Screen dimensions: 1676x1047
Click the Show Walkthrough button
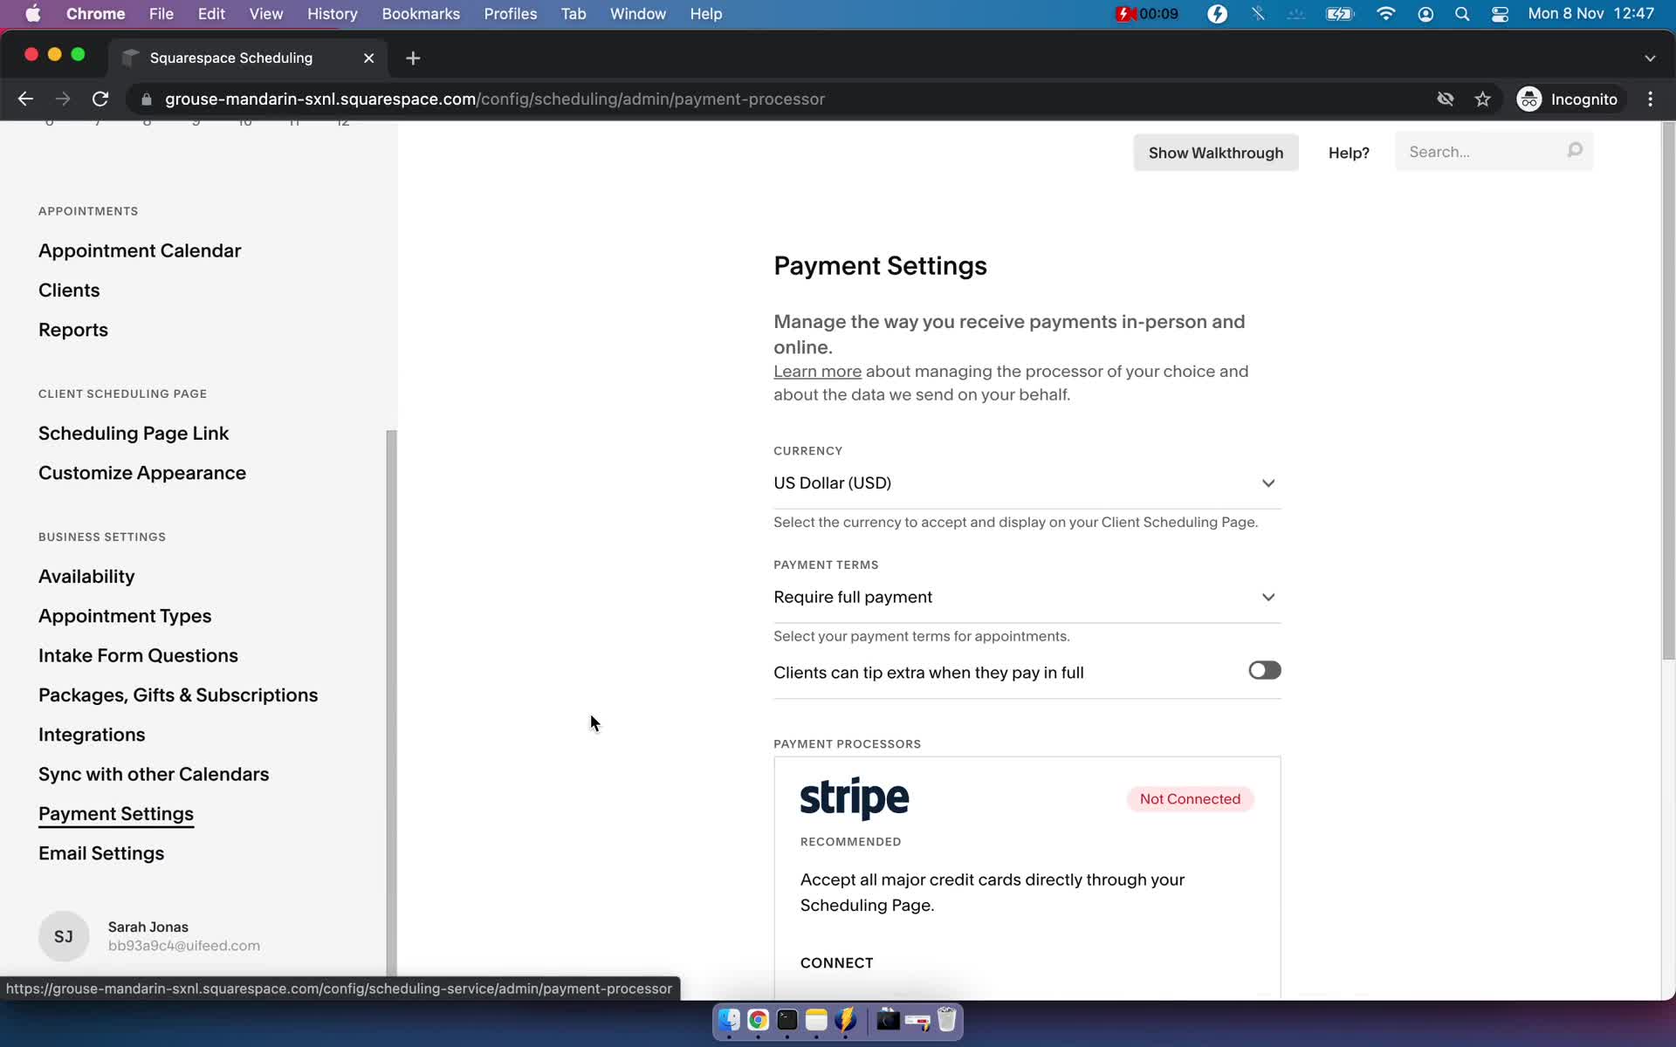(1215, 153)
